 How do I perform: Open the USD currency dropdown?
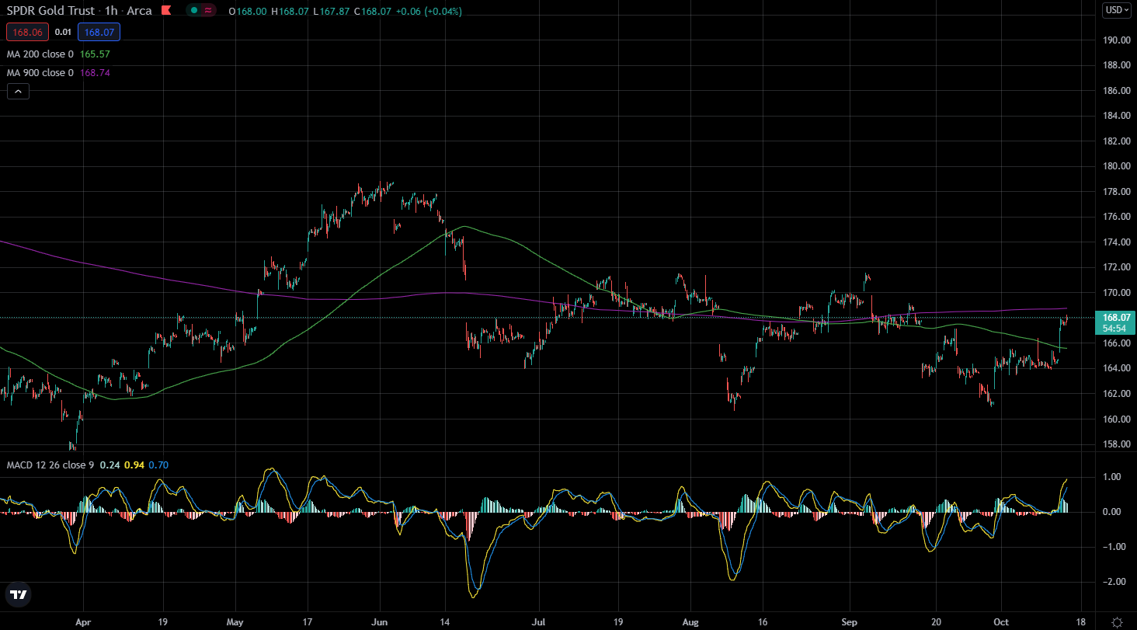point(1117,10)
